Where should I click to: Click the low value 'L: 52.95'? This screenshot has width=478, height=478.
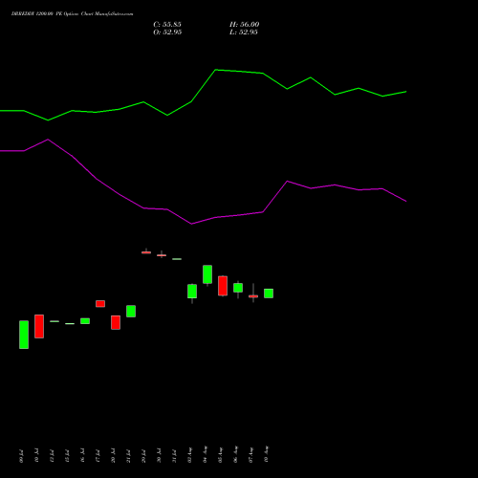(244, 33)
